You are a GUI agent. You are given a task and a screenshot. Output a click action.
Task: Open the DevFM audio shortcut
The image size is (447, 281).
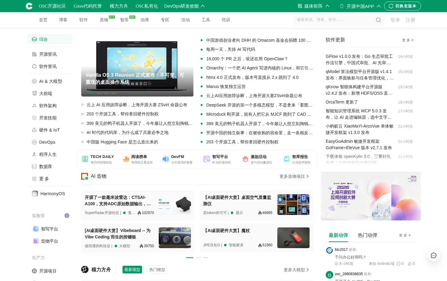[177, 159]
